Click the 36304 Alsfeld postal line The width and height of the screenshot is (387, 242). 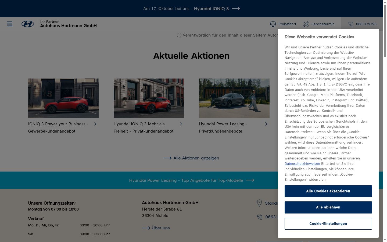click(155, 216)
